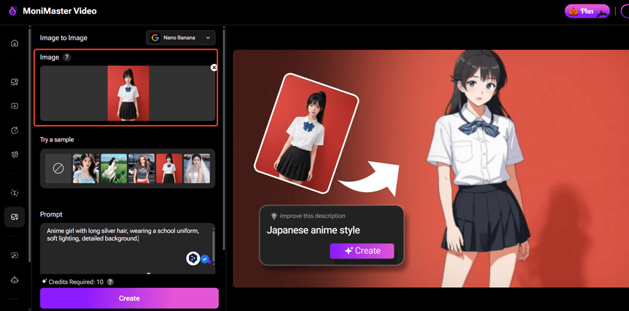Screen dimensions: 629x311
Task: Select the highlighted Image to Image sidebar icon
Action: click(14, 217)
